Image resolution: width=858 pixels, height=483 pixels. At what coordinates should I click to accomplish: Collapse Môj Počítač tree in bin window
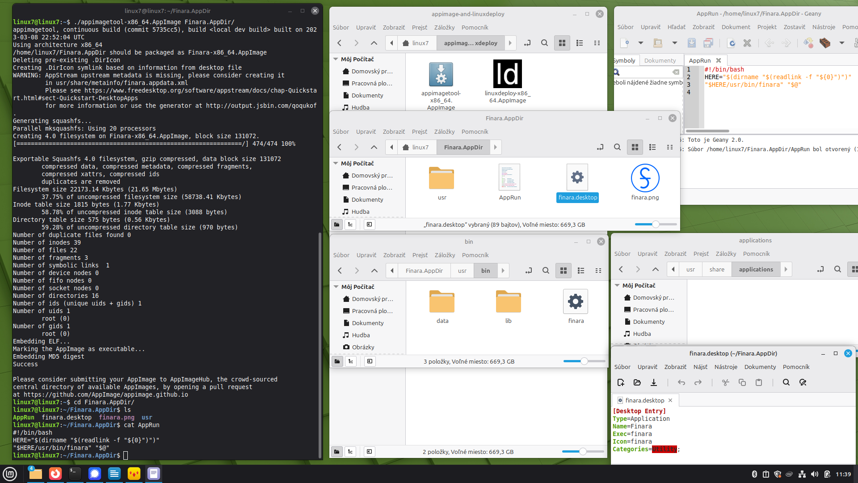pos(336,287)
